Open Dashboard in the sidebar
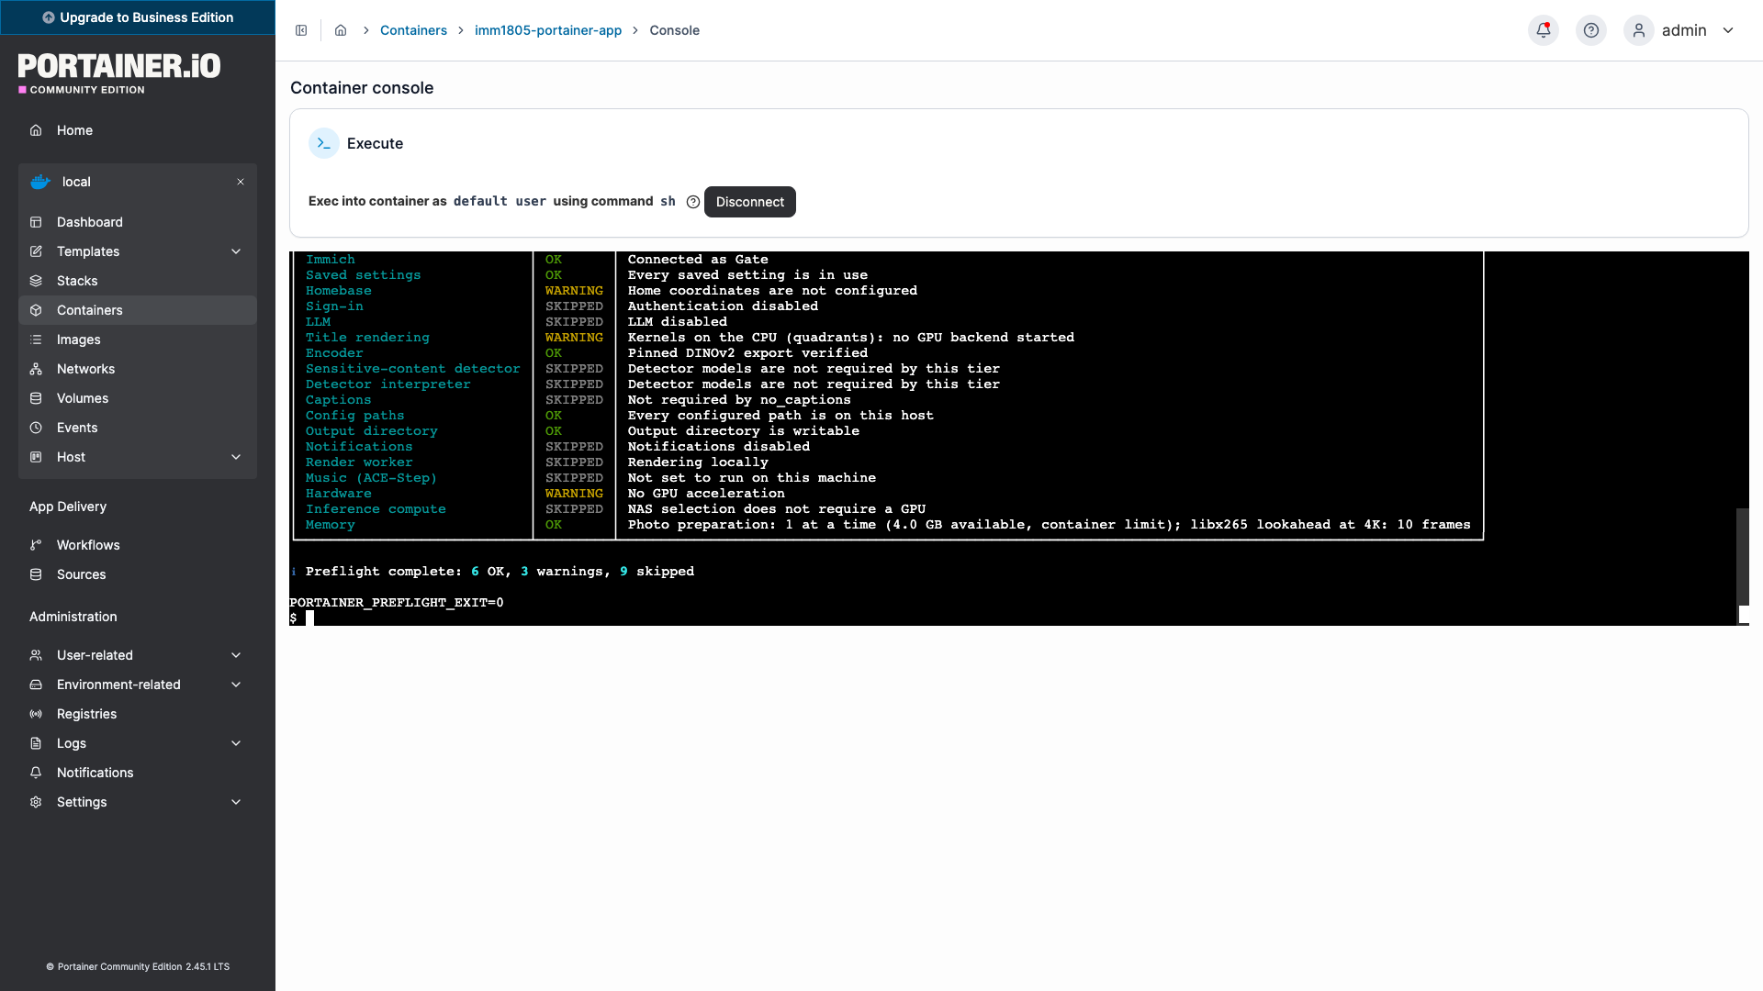Screen dimensions: 1763x991 click(x=138, y=222)
